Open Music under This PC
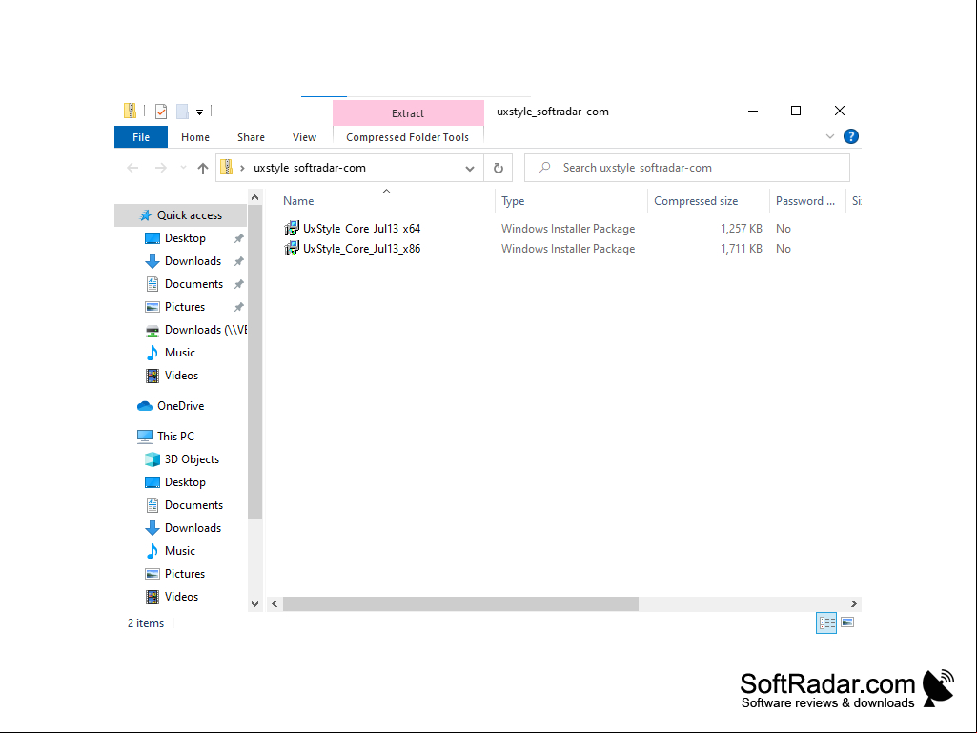Viewport: 977px width, 733px height. pos(179,551)
